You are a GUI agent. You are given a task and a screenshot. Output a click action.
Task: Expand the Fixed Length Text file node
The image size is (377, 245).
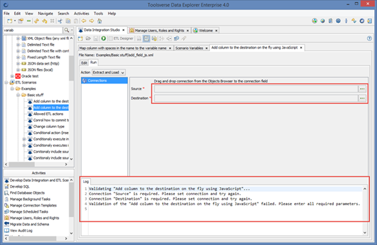tap(18, 57)
